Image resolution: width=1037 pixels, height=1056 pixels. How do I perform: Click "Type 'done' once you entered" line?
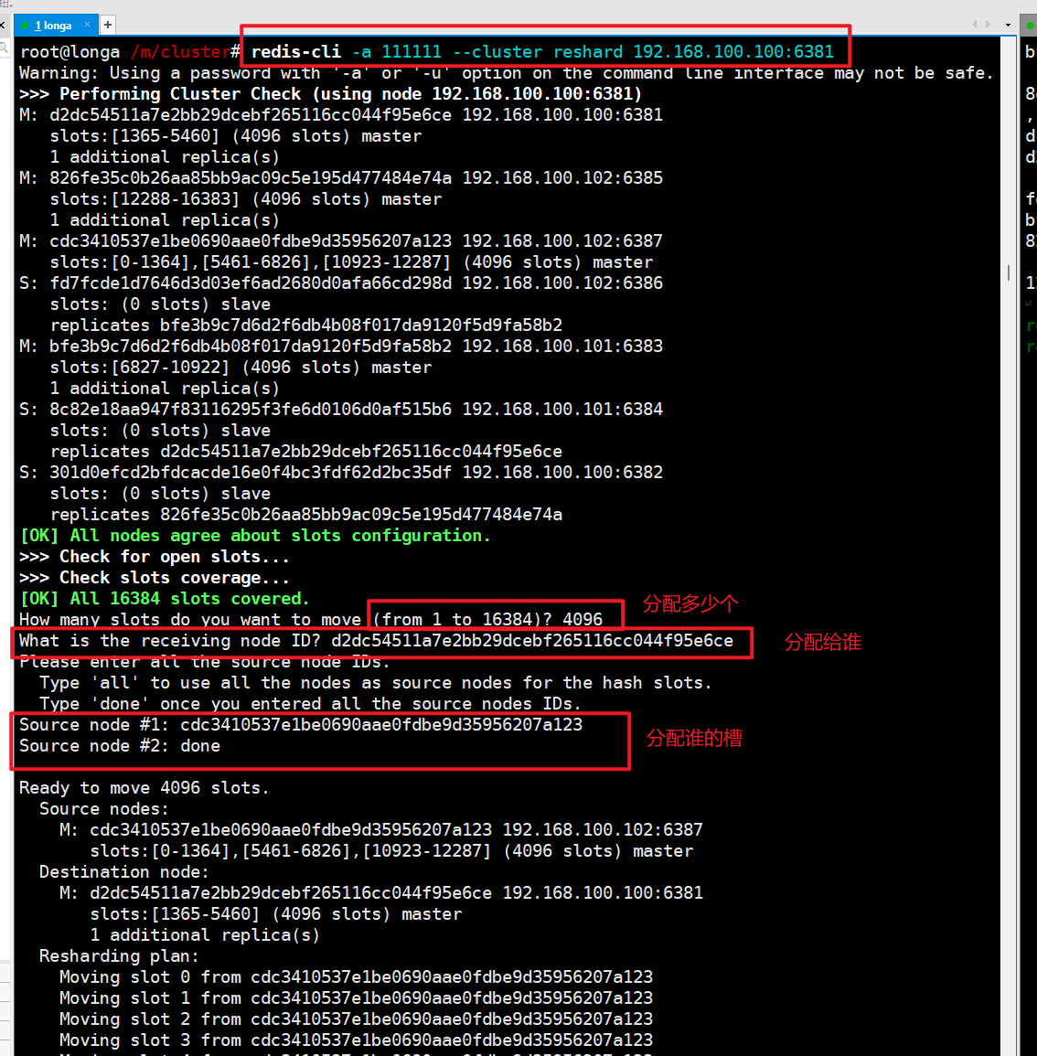tap(311, 703)
